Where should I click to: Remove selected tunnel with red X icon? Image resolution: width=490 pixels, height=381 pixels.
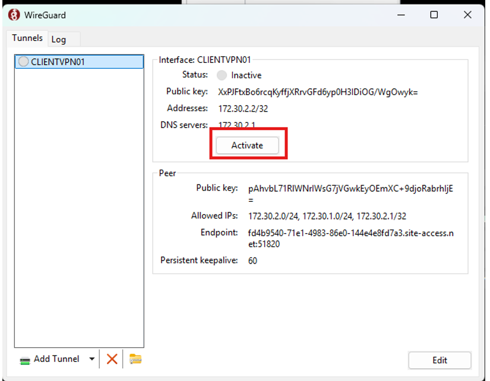112,359
